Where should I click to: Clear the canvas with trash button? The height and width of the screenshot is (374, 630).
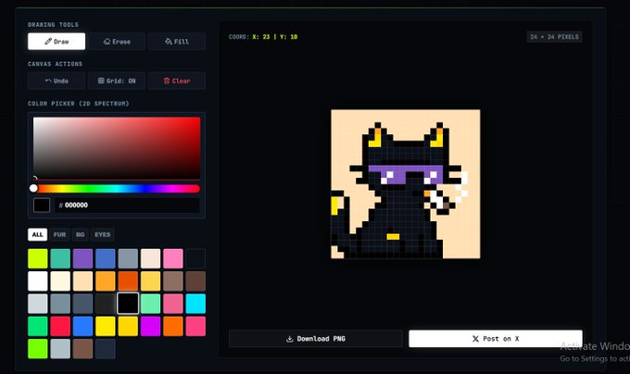177,81
